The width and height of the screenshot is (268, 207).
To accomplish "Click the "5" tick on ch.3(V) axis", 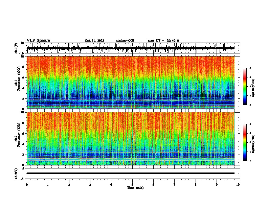I will [x=23, y=168].
